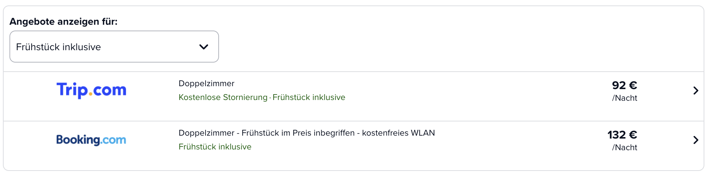
Task: Click the Trip.com logo
Action: pyautogui.click(x=91, y=90)
